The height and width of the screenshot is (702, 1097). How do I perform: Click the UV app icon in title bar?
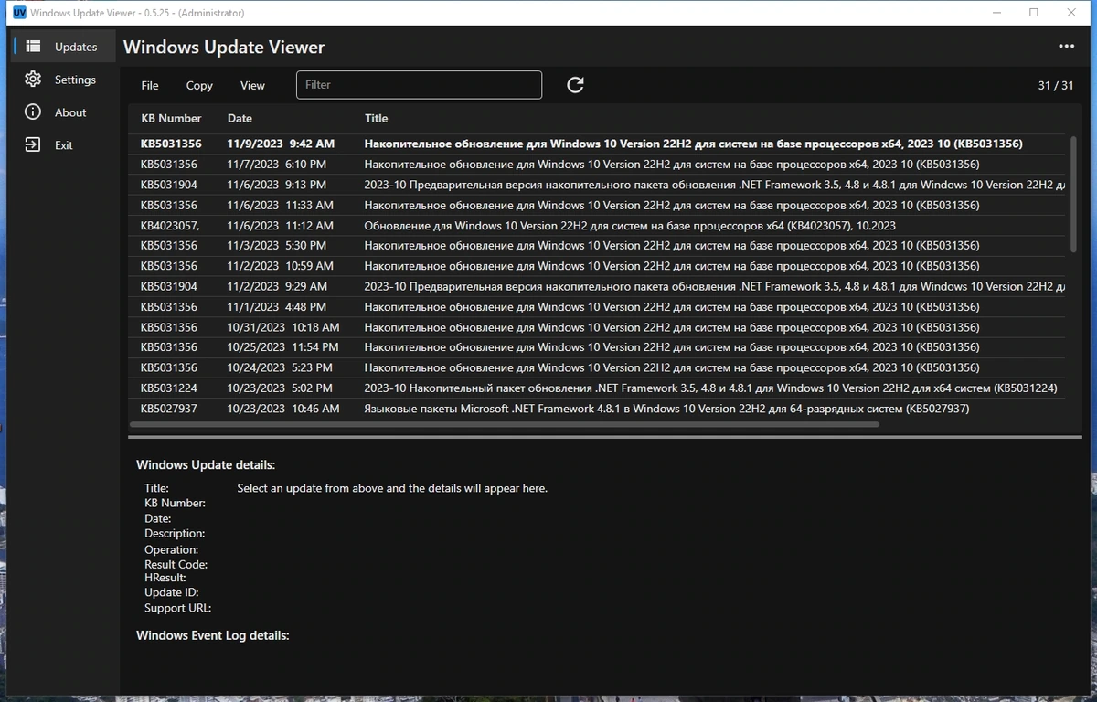17,13
